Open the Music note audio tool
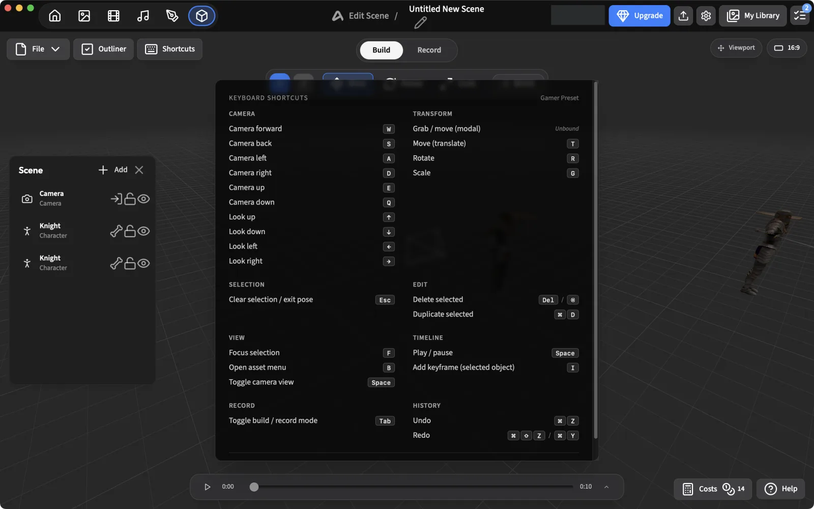This screenshot has width=814, height=509. [x=143, y=16]
